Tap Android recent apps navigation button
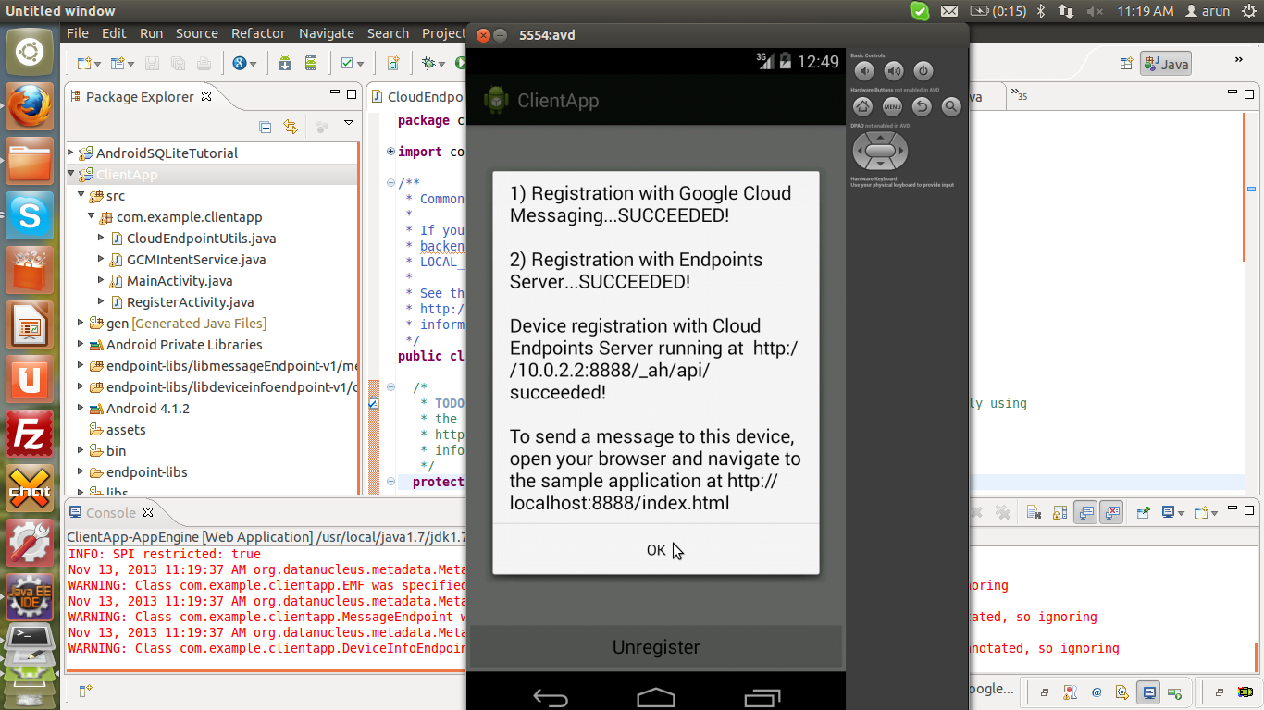Image resolution: width=1264 pixels, height=710 pixels. (762, 697)
